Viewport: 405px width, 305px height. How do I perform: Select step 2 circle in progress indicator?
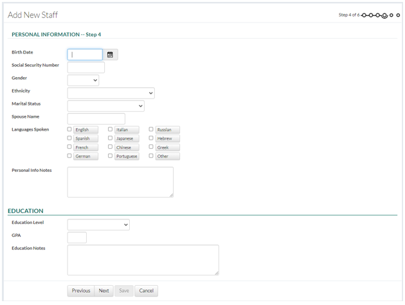point(371,15)
